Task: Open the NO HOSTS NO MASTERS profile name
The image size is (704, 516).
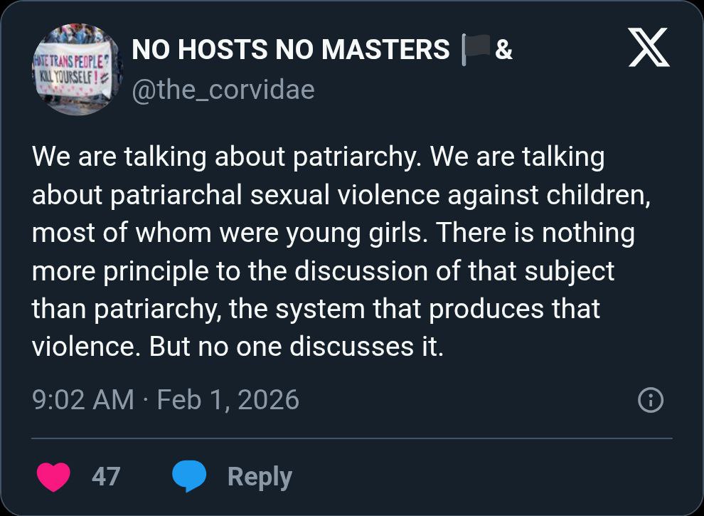Action: [291, 49]
